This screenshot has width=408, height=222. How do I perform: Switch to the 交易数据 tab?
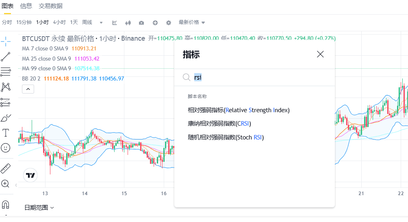50,6
